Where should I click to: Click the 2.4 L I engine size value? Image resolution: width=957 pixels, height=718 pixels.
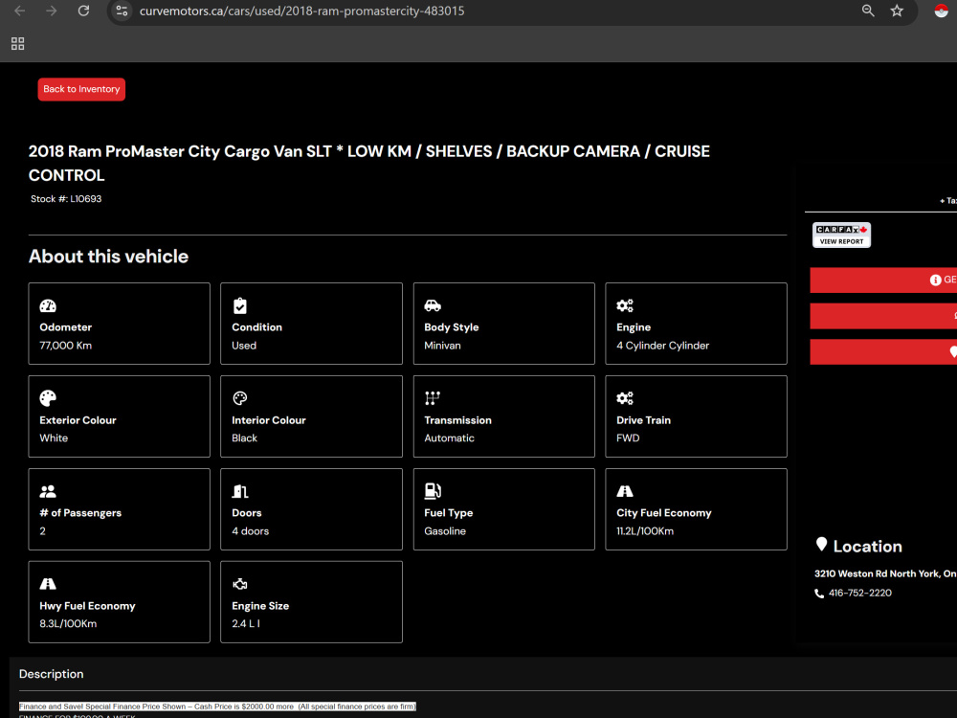point(245,624)
